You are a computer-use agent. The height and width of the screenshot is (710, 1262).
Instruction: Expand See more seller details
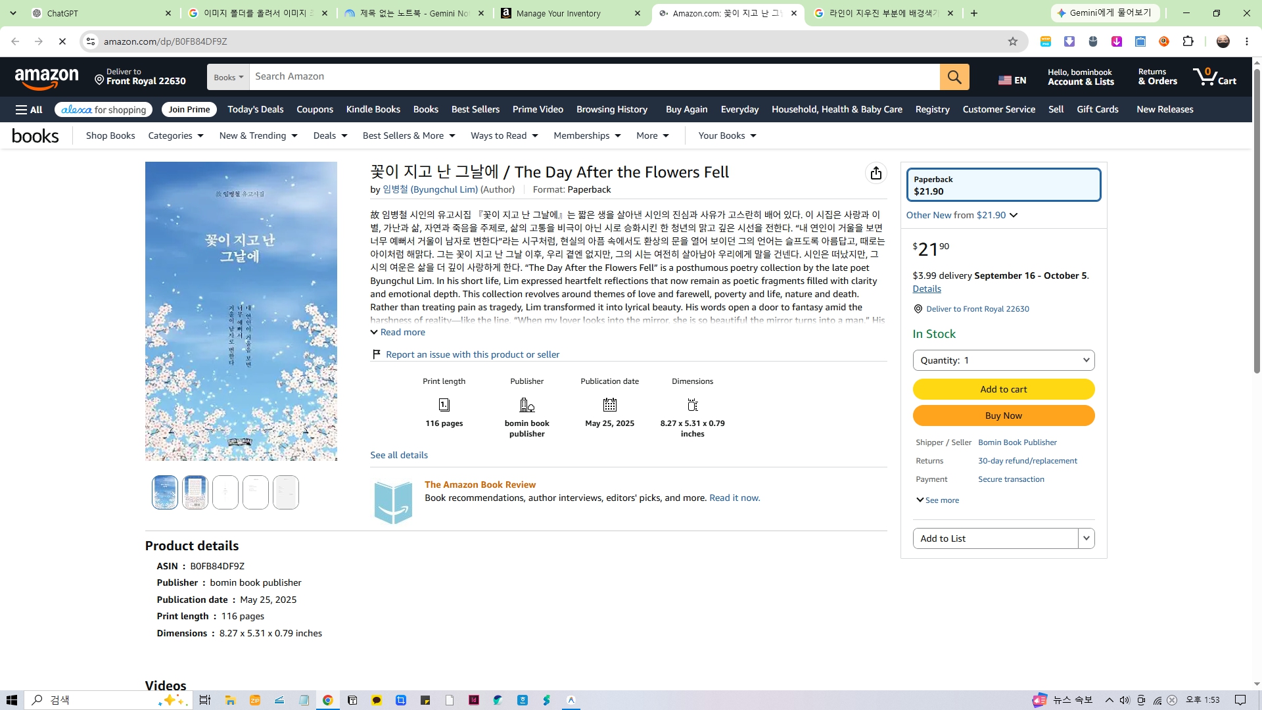(937, 500)
